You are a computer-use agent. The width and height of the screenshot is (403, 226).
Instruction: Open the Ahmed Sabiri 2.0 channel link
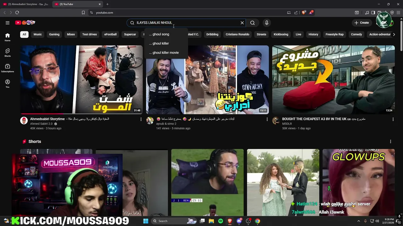[x=41, y=124]
